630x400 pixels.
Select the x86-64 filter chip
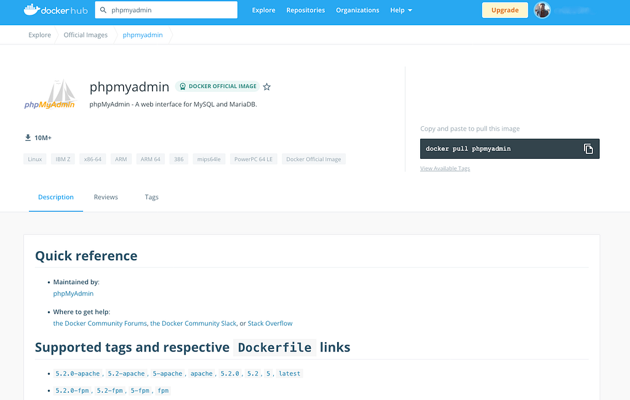pos(92,159)
